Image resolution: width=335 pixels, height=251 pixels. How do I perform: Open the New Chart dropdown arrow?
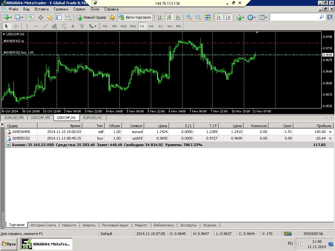coord(11,18)
